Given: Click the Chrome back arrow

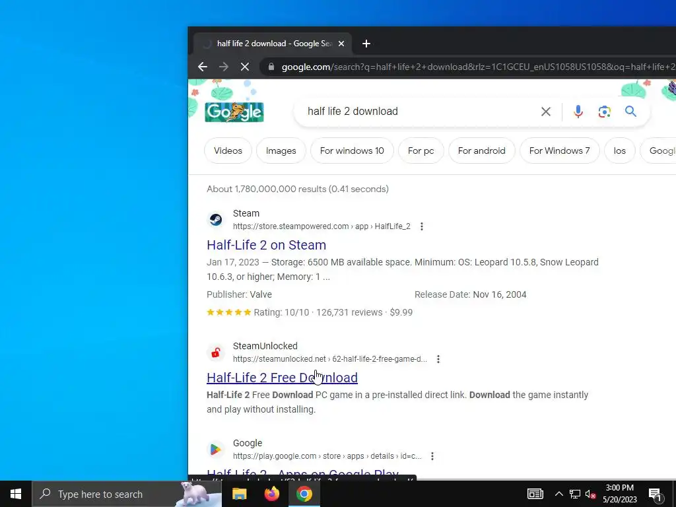Looking at the screenshot, I should pyautogui.click(x=203, y=67).
